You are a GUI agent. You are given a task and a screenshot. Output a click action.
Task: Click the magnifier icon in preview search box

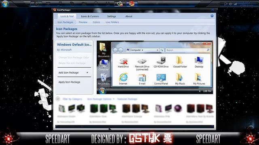[x=208, y=50]
